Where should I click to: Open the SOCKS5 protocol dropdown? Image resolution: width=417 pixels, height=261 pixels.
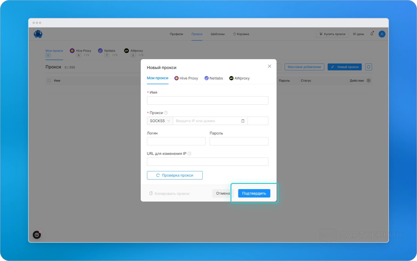[160, 121]
